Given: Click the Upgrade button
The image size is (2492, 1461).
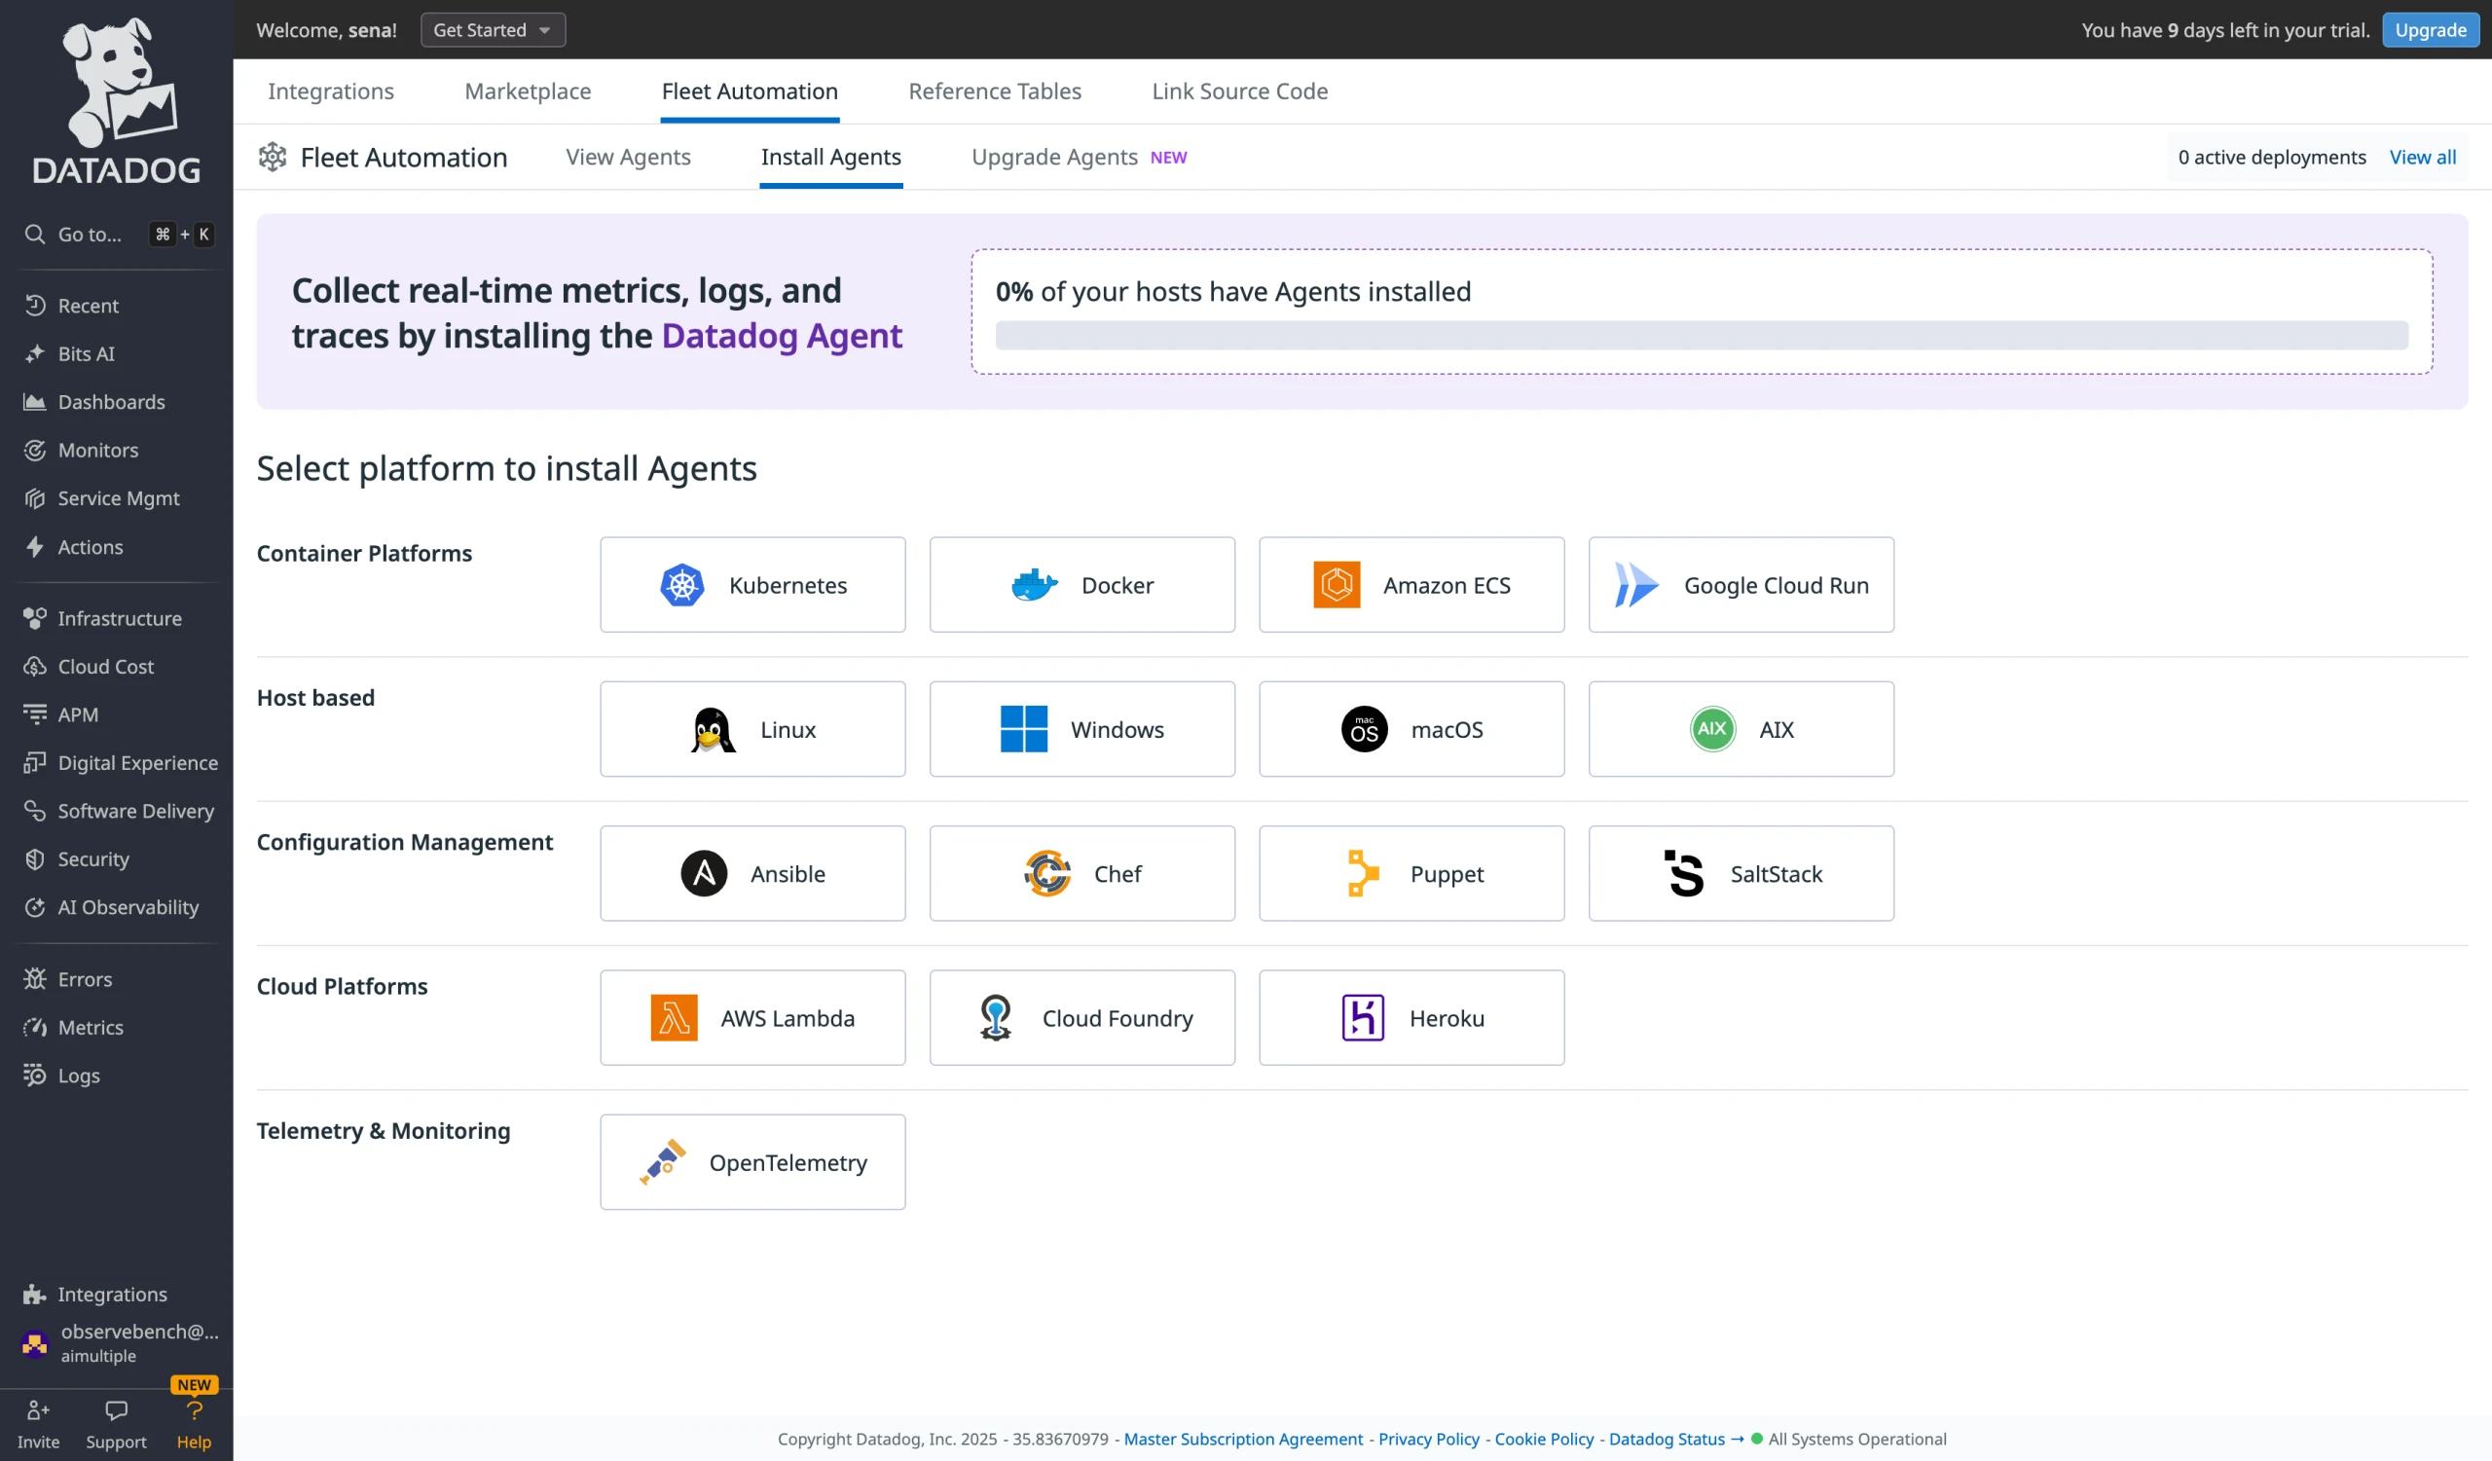Looking at the screenshot, I should 2430,29.
